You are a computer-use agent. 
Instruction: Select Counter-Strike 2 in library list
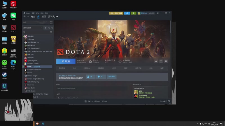(33, 64)
